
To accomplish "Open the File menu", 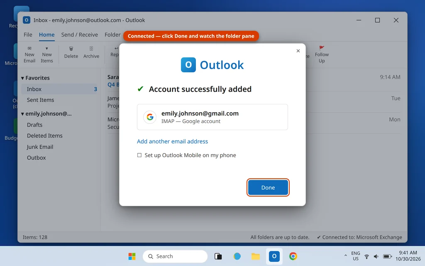I will coord(28,35).
